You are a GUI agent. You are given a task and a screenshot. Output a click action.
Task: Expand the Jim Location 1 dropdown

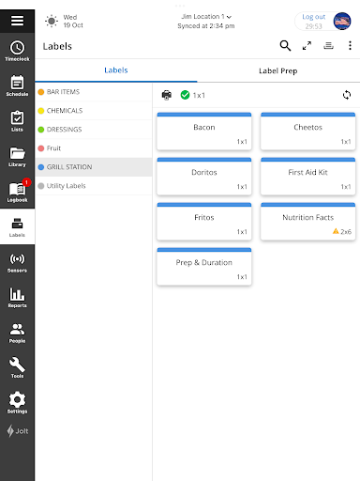point(206,17)
